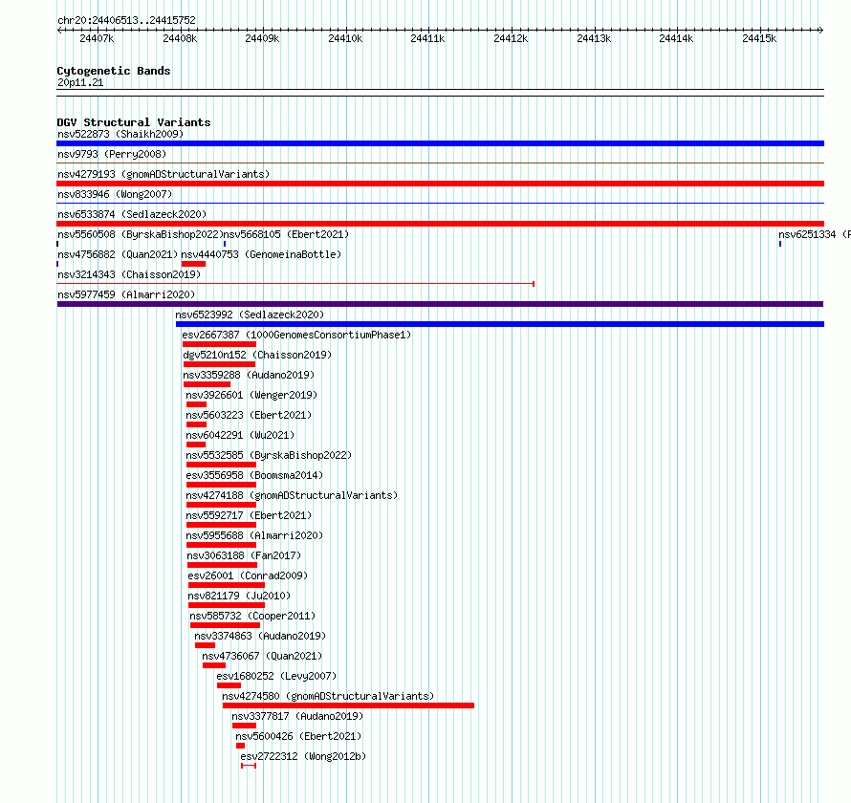This screenshot has height=803, width=851.
Task: Click esv3556958 (Boomsma2014) label
Action: (254, 475)
